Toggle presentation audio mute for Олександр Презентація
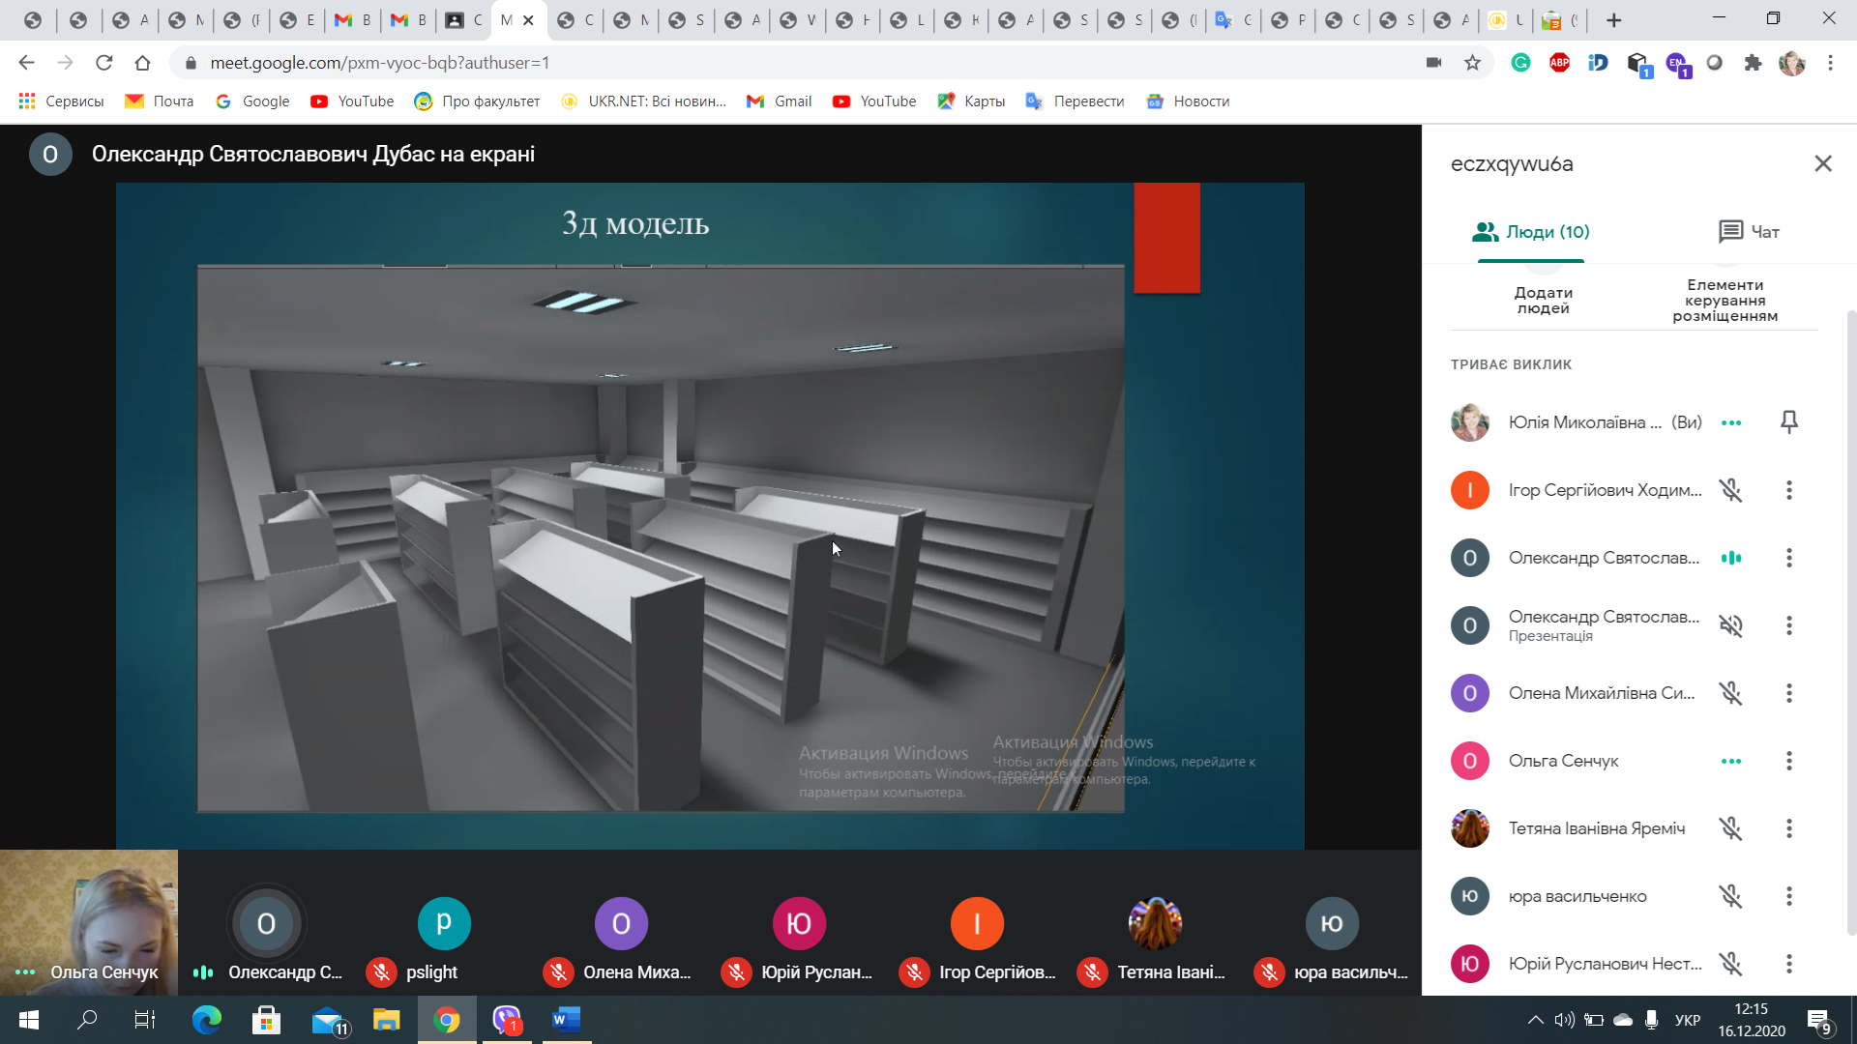The height and width of the screenshot is (1044, 1857). (1730, 625)
